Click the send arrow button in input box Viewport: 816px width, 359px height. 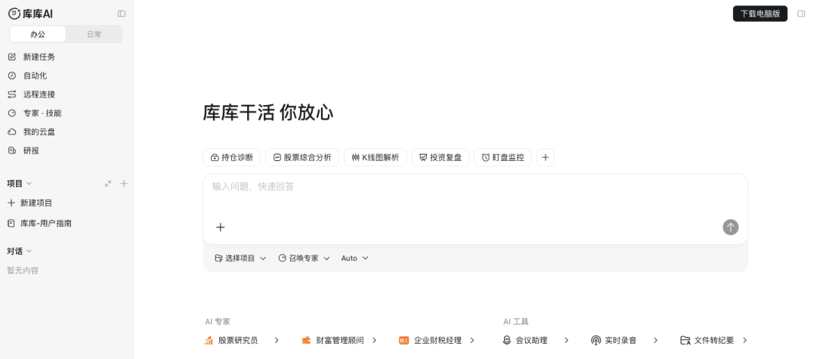[x=730, y=227]
